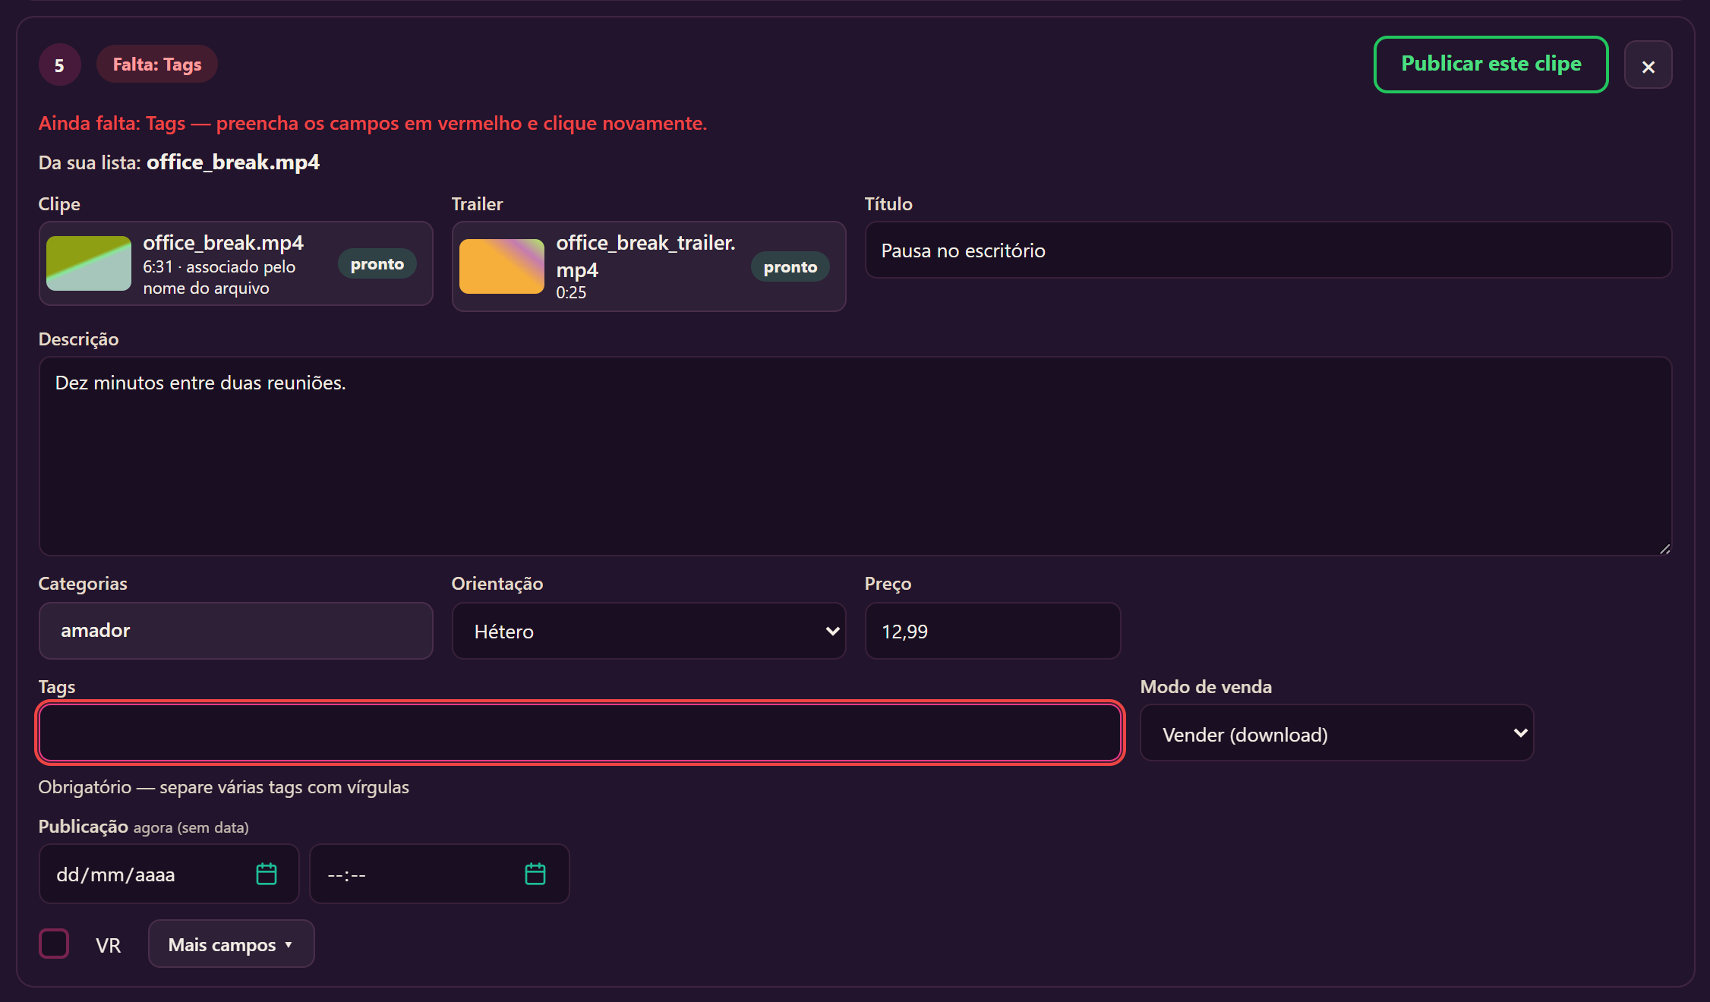Image resolution: width=1710 pixels, height=1002 pixels.
Task: Click the clip number 5 badge
Action: coord(59,65)
